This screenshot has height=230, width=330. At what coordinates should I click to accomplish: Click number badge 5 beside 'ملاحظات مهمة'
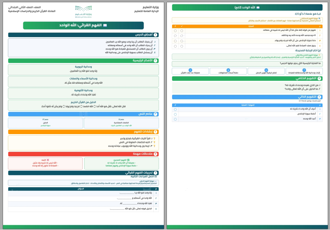[x=155, y=154]
